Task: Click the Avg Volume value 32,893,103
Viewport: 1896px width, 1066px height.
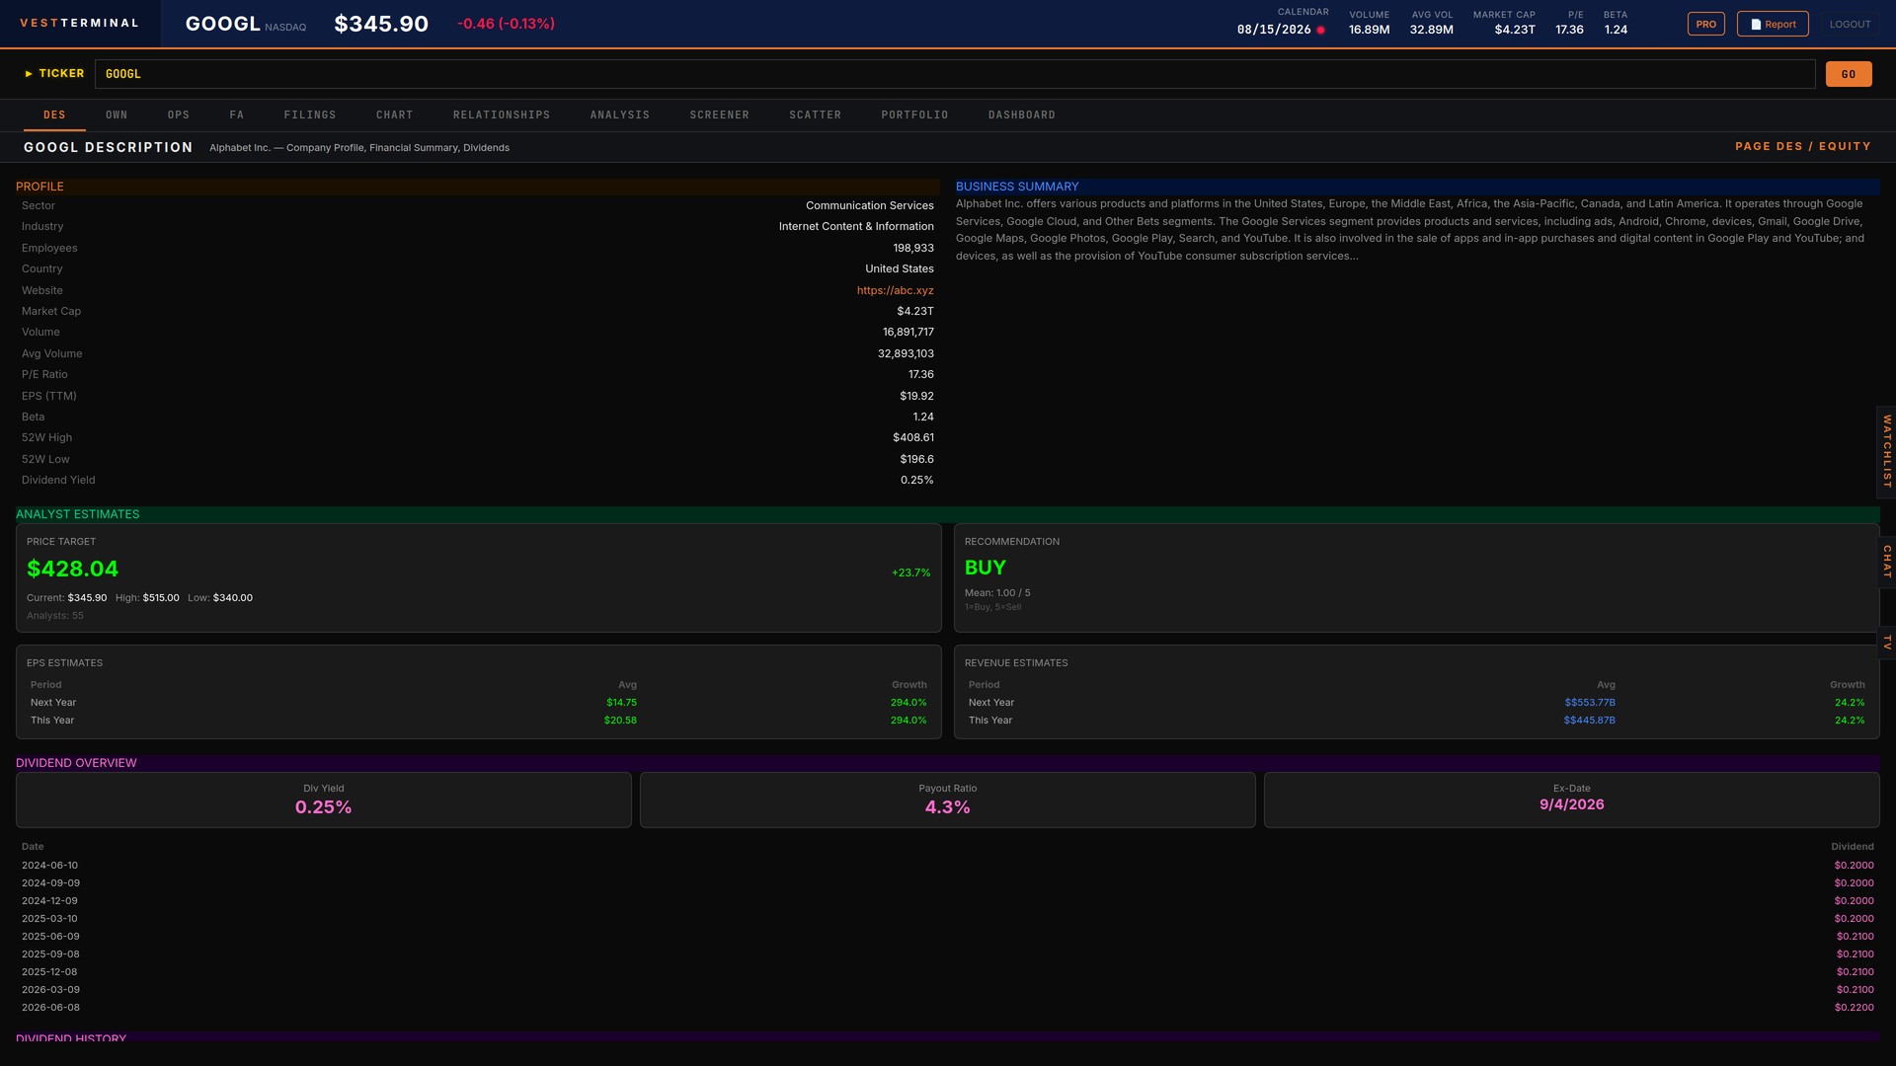Action: tap(906, 353)
